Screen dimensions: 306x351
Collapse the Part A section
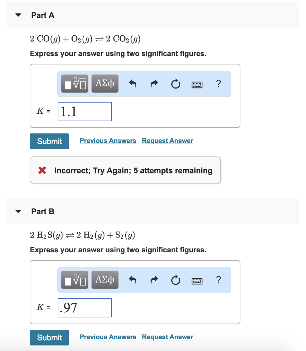(18, 15)
